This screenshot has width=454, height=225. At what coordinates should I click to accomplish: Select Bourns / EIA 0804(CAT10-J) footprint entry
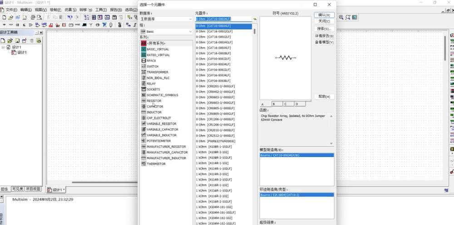pyautogui.click(x=297, y=195)
